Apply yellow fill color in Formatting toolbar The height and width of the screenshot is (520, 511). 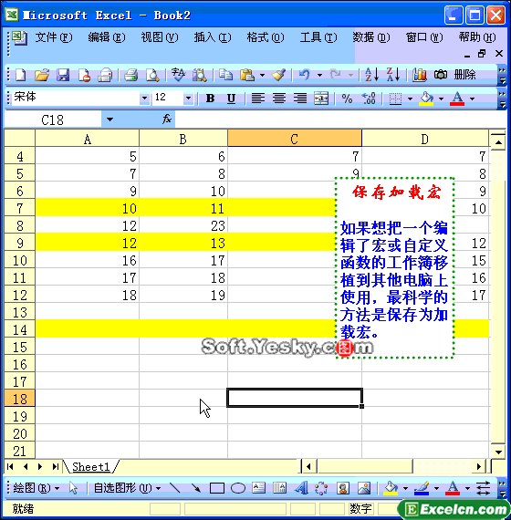[426, 99]
